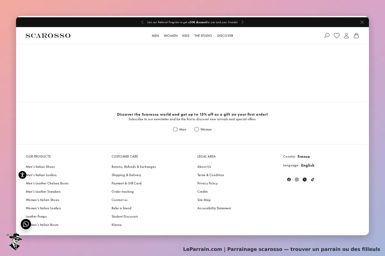Open Returns, Refunds & Exchanges
The image size is (385, 256).
coord(134,167)
